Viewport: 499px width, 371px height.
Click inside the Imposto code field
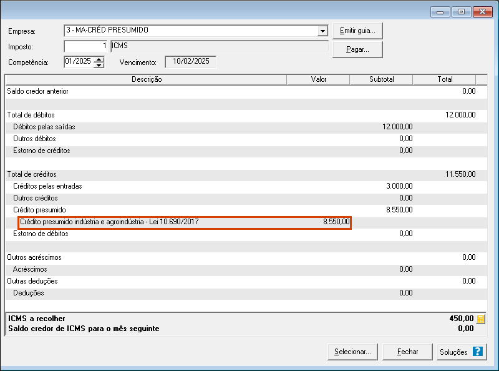(x=86, y=46)
